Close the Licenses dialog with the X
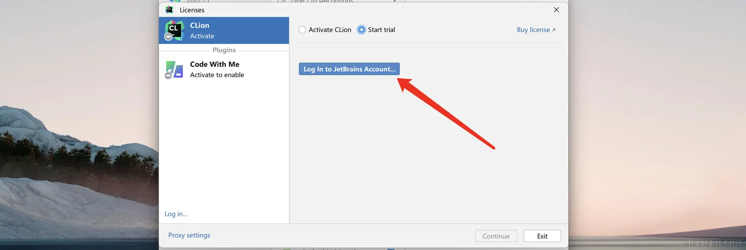The height and width of the screenshot is (250, 746). [556, 9]
